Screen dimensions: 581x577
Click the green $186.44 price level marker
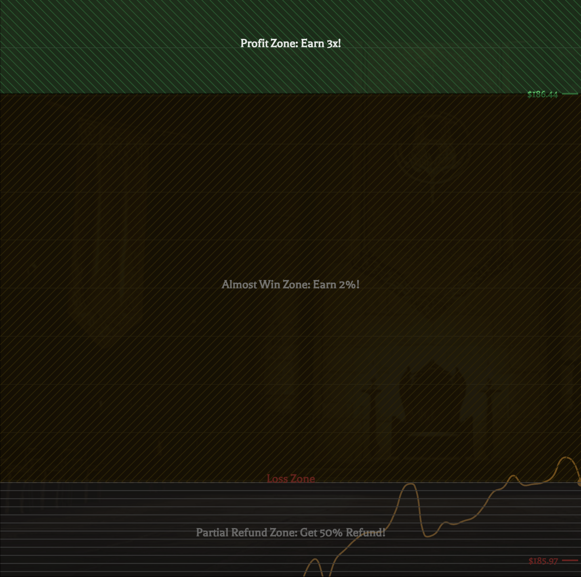tap(543, 95)
